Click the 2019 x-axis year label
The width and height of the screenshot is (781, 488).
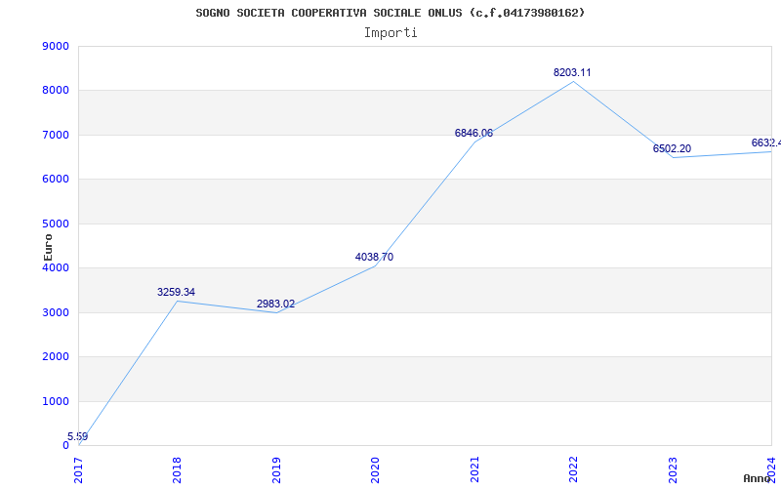[276, 470]
